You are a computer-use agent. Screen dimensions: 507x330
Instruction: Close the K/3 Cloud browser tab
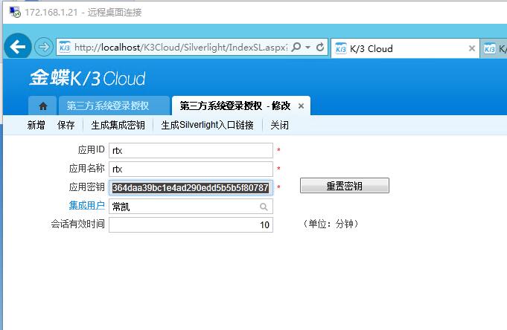pyautogui.click(x=472, y=48)
